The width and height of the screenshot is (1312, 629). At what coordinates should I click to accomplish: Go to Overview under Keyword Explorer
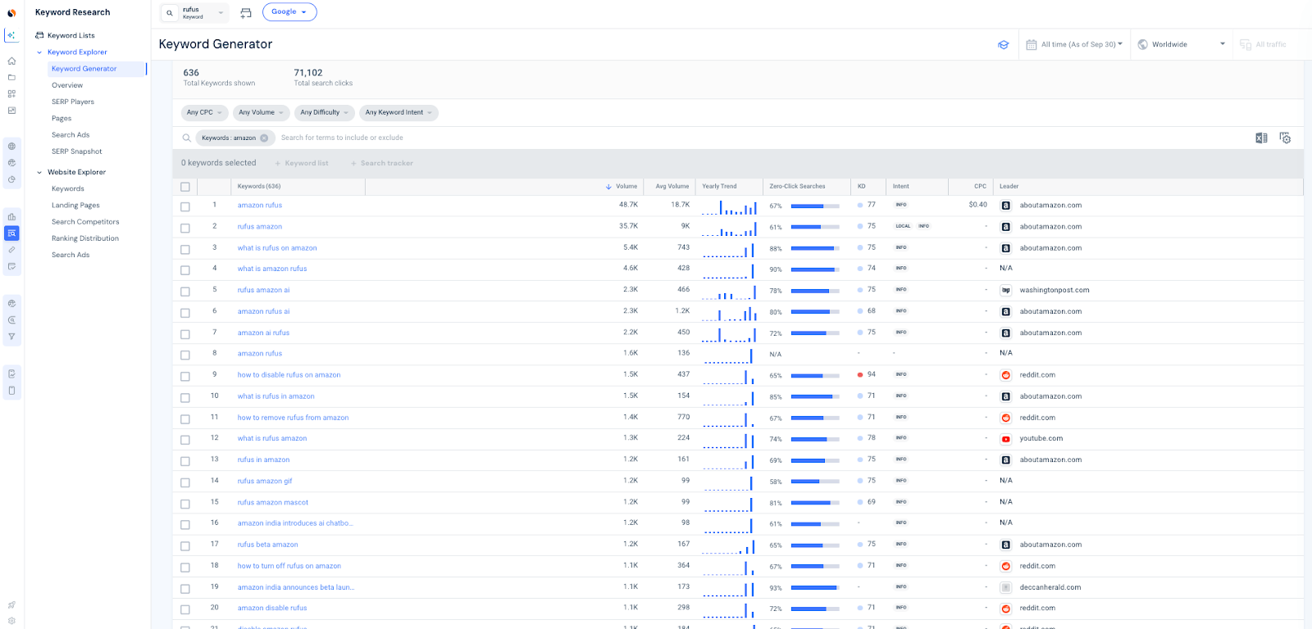[x=67, y=85]
